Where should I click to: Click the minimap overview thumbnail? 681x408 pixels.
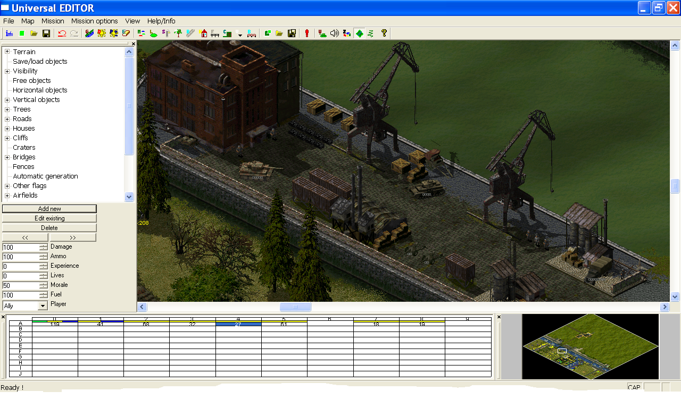coord(591,346)
